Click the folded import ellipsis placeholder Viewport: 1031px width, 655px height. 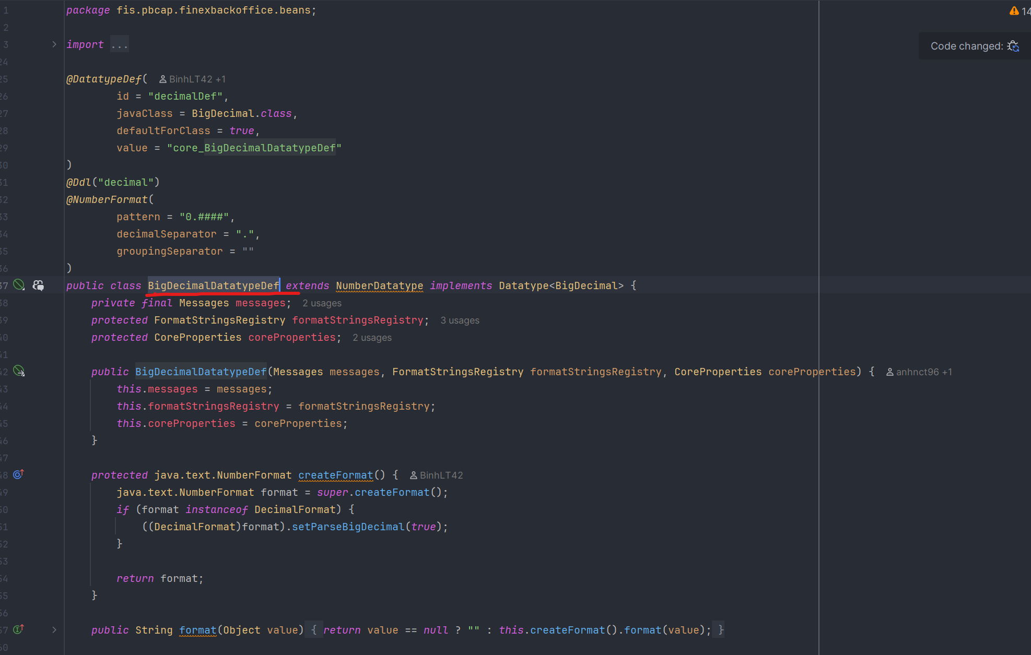coord(119,45)
